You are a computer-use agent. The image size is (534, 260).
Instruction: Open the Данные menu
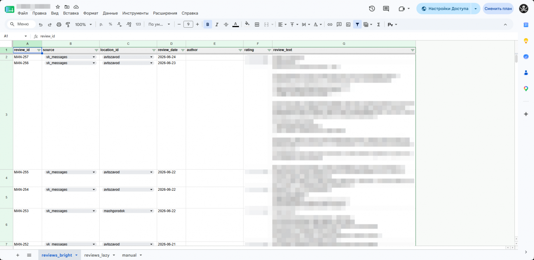point(110,13)
